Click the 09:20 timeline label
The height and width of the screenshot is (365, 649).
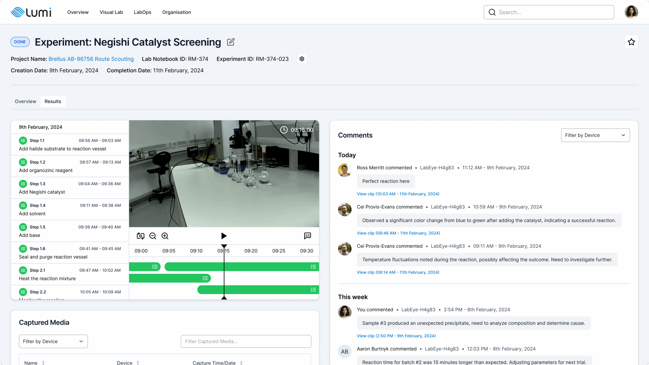pos(251,251)
